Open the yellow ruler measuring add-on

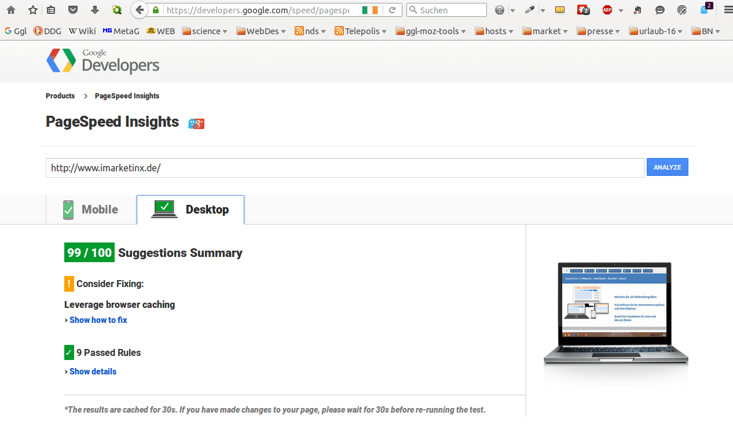point(560,10)
